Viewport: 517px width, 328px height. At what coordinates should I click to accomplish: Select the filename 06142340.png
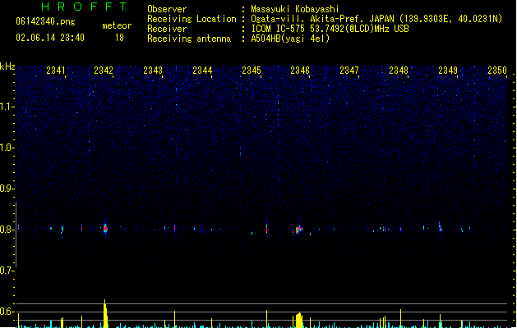click(x=45, y=21)
